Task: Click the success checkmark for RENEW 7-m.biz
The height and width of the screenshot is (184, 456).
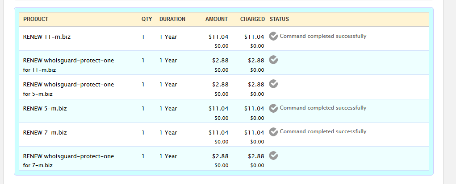Action: point(274,131)
